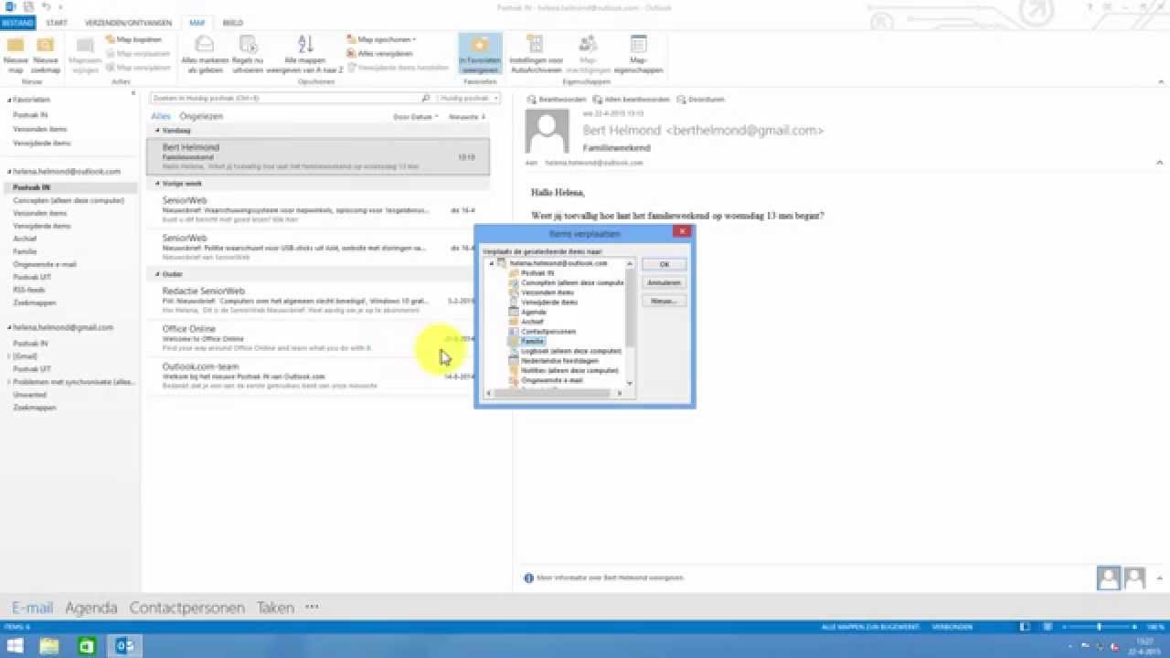Click the Map kopiëren icon
The width and height of the screenshot is (1170, 658).
[111, 40]
